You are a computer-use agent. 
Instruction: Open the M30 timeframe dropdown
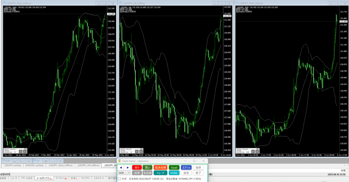point(124,173)
